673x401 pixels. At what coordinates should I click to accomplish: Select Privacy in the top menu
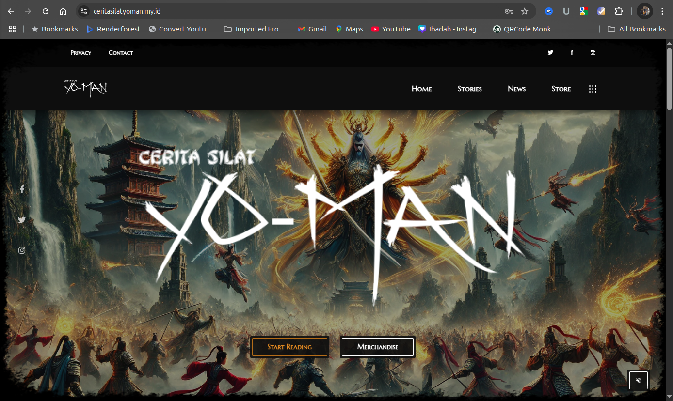click(x=80, y=52)
